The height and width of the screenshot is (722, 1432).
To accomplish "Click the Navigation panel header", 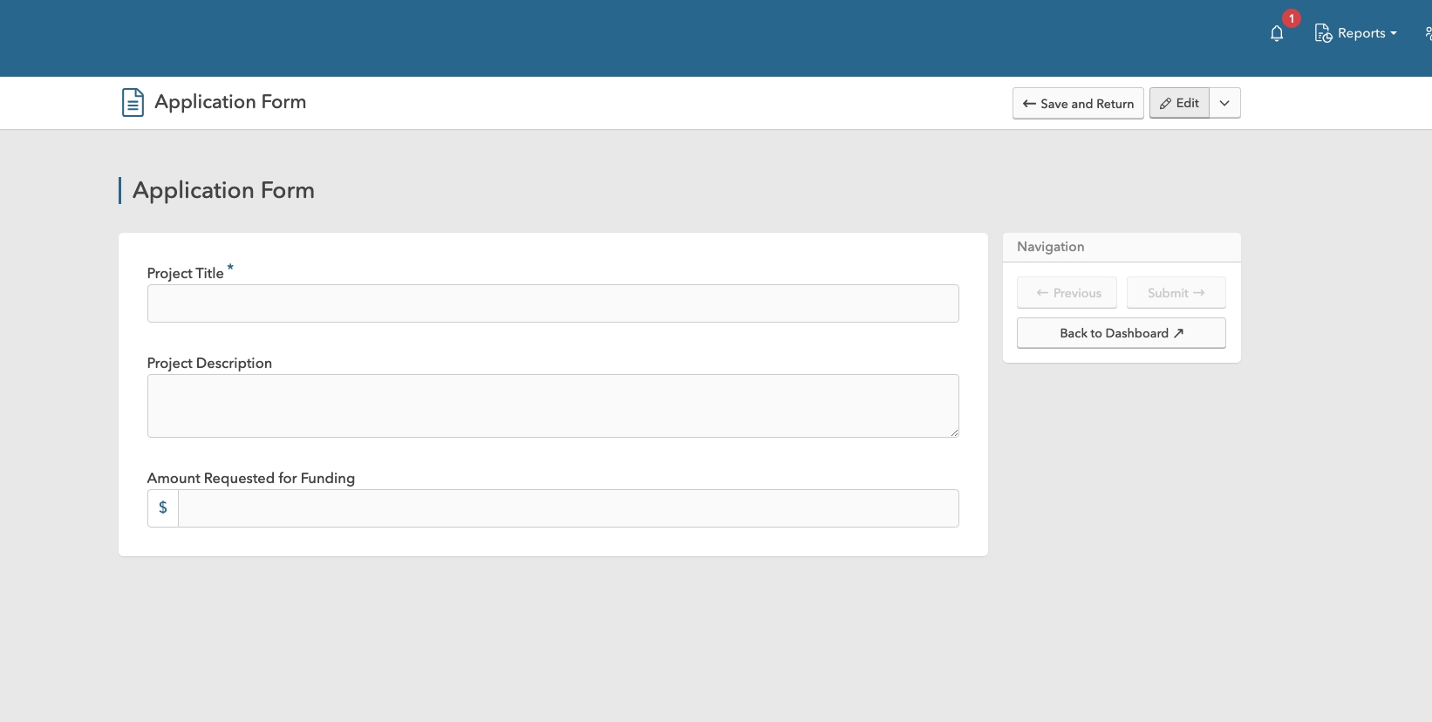I will [x=1051, y=247].
